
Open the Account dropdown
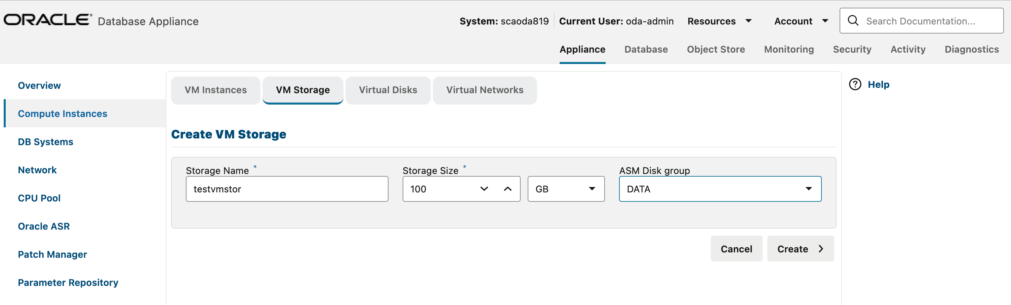(x=801, y=21)
